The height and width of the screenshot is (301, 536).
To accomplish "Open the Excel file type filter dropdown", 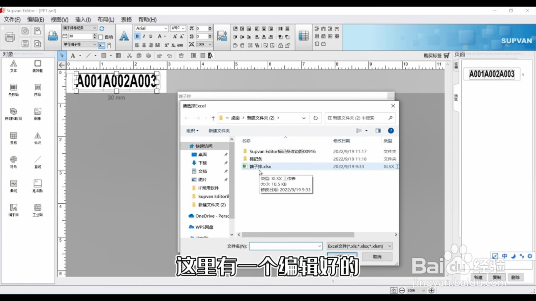I will 359,246.
